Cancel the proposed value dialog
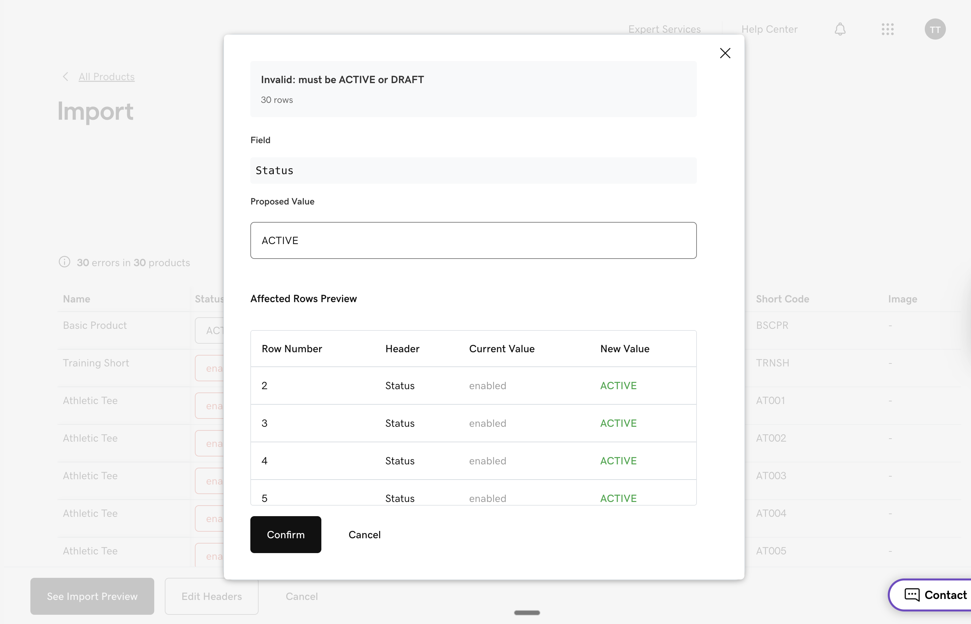 364,534
